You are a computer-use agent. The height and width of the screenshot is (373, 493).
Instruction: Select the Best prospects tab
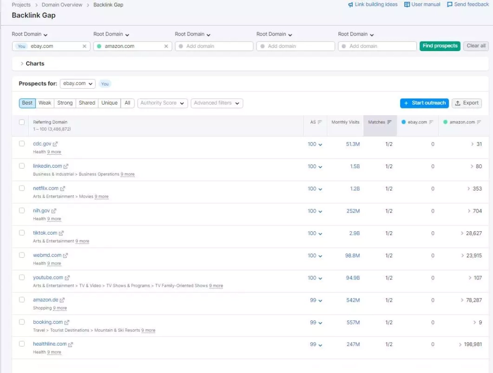coord(27,103)
